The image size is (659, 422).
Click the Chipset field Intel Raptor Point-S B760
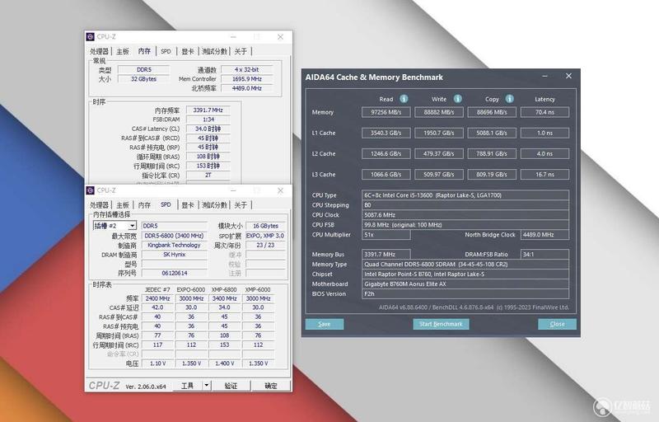465,274
